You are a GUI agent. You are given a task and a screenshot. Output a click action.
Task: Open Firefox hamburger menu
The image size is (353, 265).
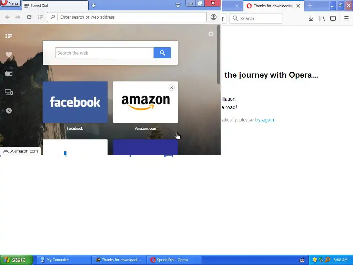(x=346, y=18)
